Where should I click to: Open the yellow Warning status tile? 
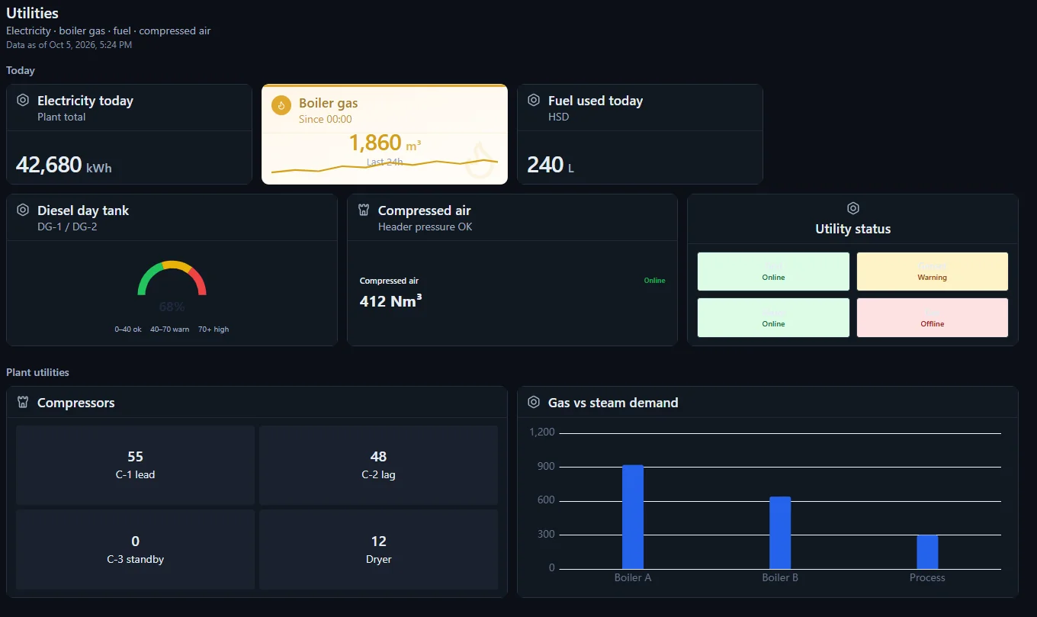pos(933,272)
